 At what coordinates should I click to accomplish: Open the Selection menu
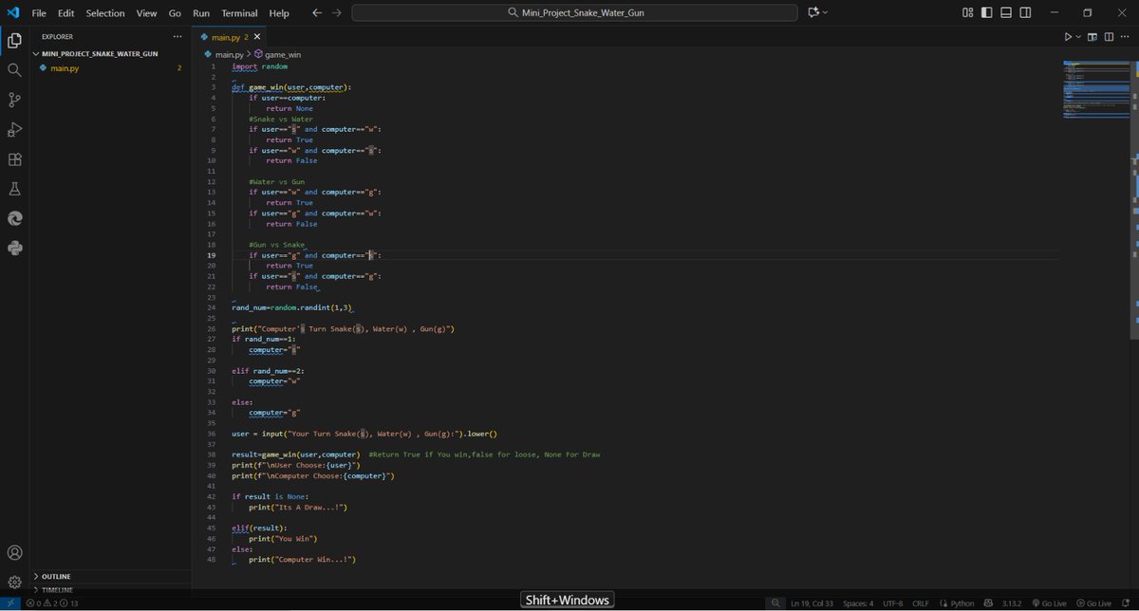coord(105,13)
